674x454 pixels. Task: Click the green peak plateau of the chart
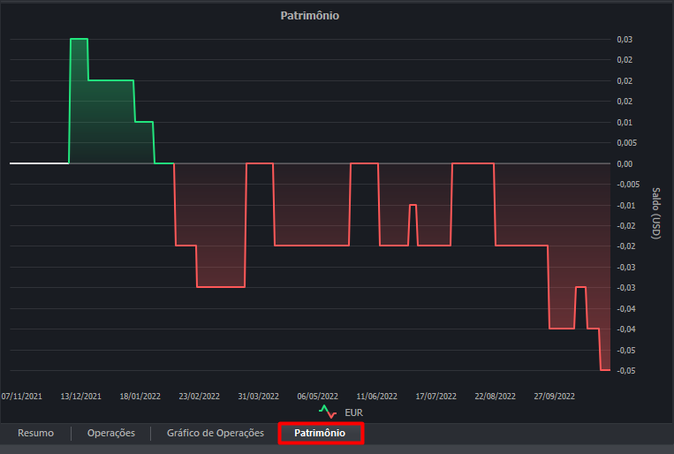coord(79,39)
